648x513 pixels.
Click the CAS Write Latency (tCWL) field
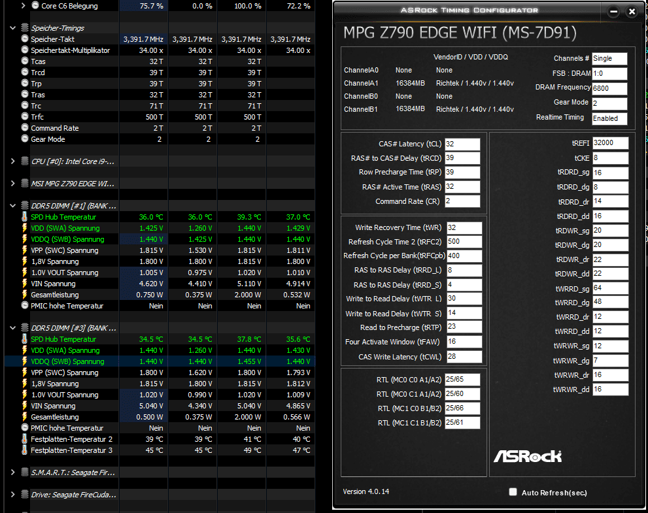[464, 357]
